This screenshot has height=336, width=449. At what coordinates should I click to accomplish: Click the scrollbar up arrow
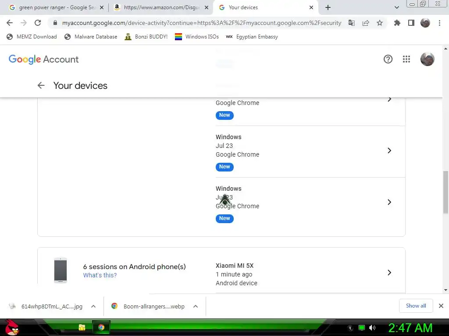pyautogui.click(x=445, y=49)
